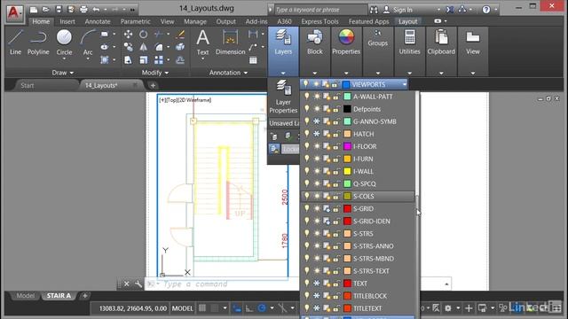Expand the Clipboard panel arrow
Screen dimensions: 568x319
click(x=441, y=73)
